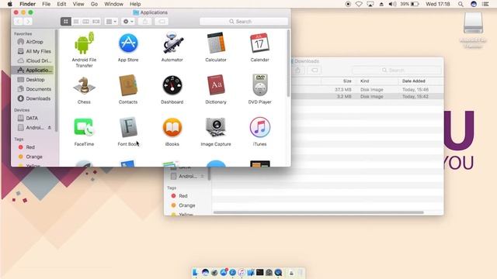
Task: Launch the App Store application
Action: [128, 43]
